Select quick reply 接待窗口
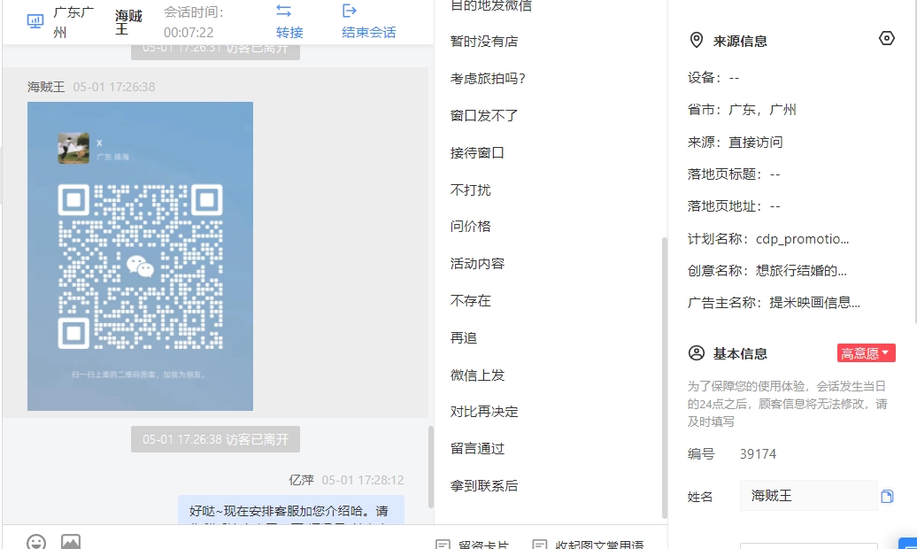Viewport: 917px width, 549px height. pyautogui.click(x=477, y=153)
